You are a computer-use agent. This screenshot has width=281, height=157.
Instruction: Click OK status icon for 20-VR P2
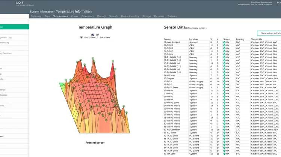click(224, 93)
